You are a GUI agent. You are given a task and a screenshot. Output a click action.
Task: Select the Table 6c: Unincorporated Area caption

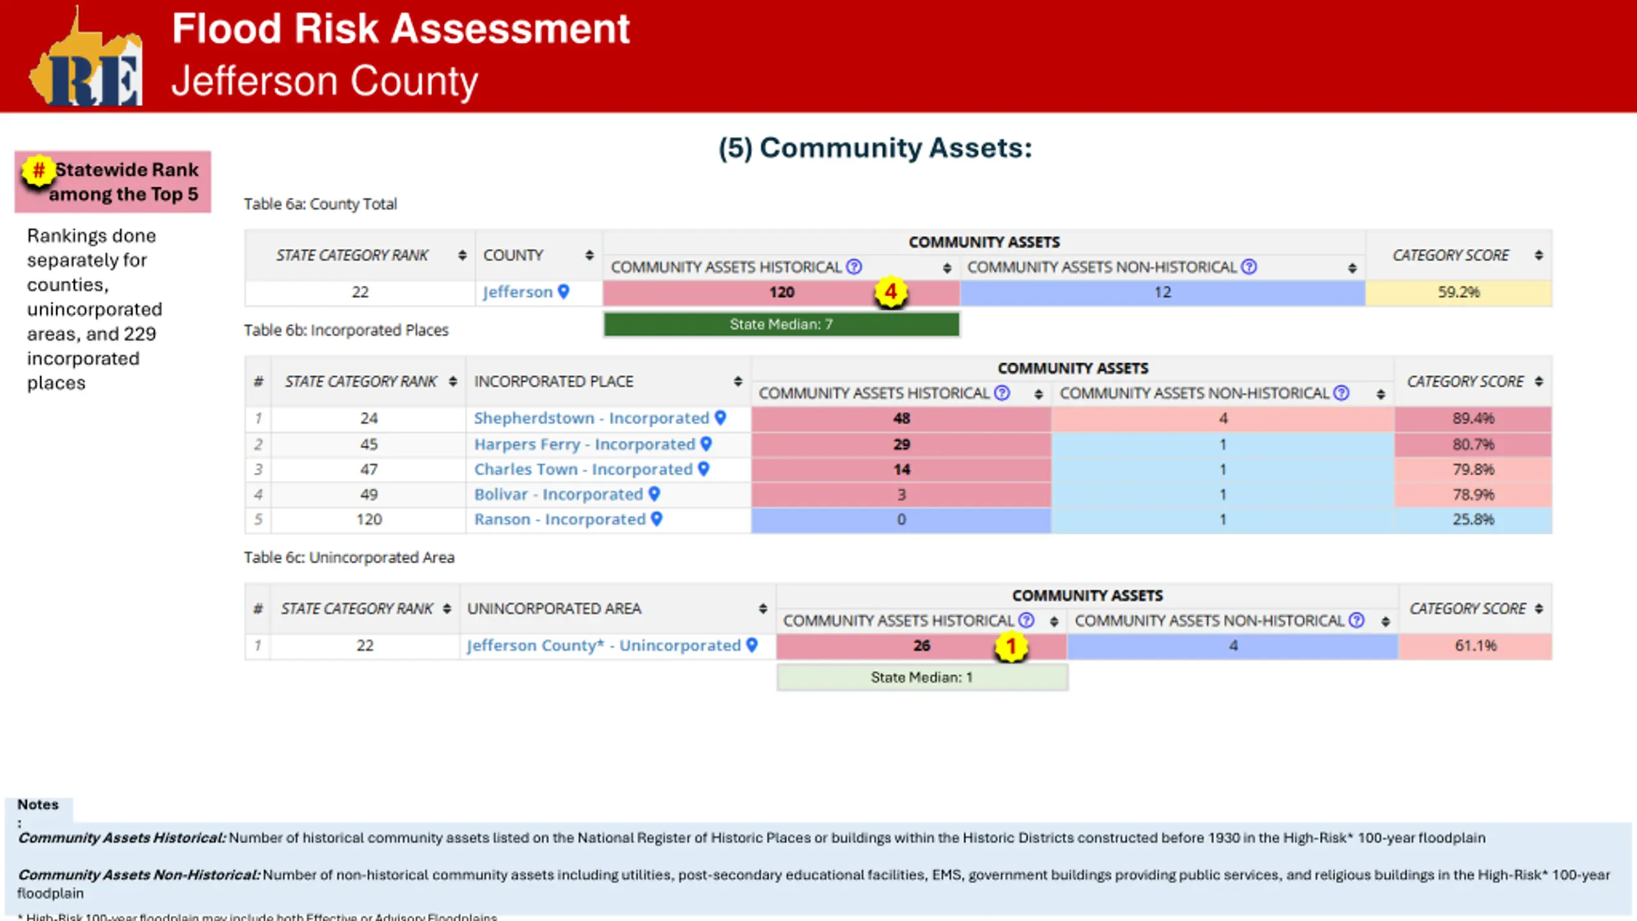point(349,557)
